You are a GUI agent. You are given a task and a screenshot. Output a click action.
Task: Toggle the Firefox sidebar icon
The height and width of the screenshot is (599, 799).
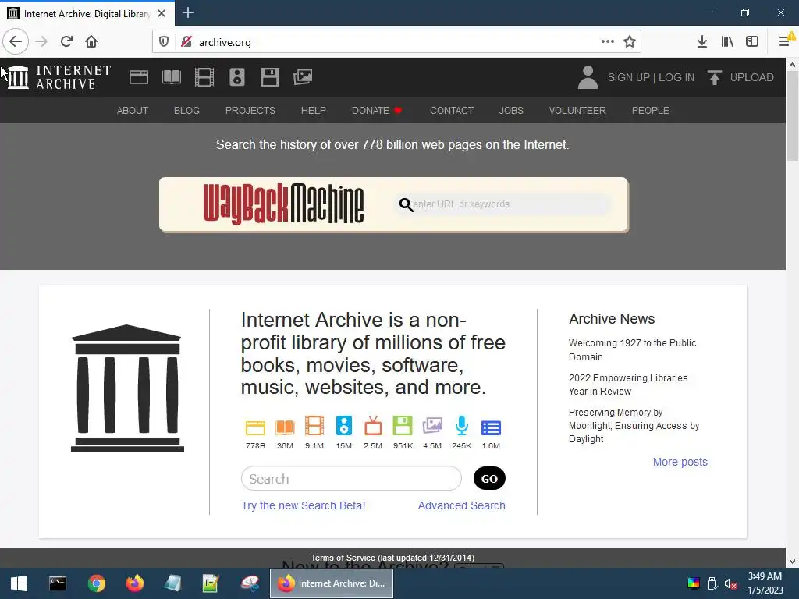(x=752, y=41)
